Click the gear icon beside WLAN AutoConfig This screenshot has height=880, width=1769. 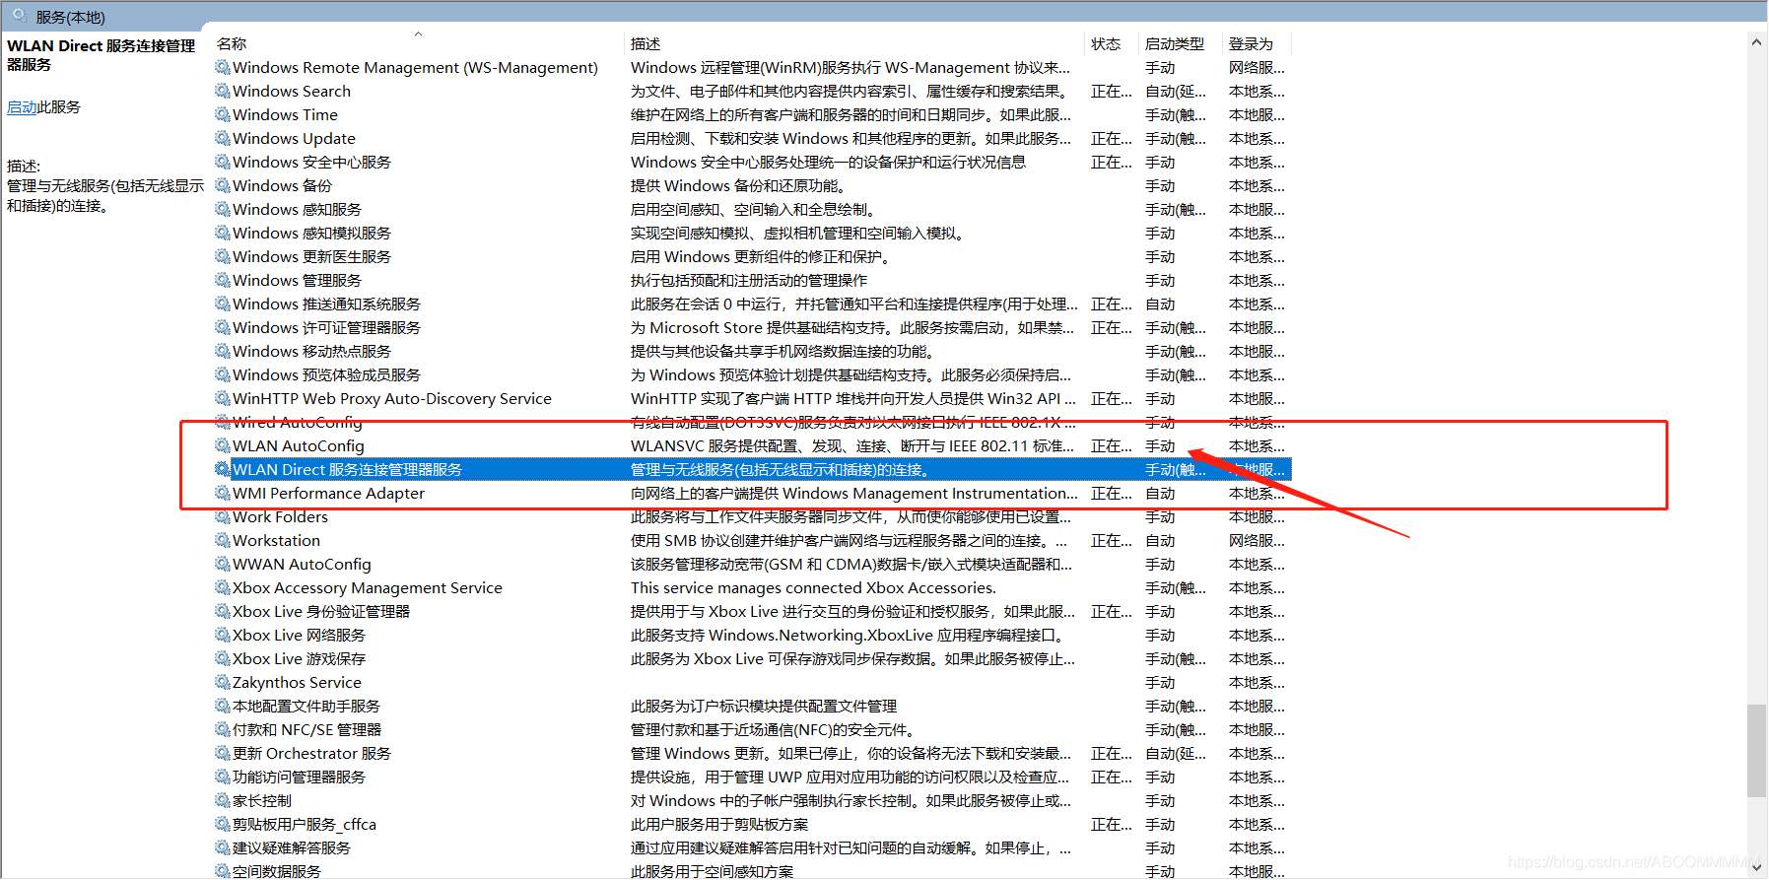coord(223,445)
